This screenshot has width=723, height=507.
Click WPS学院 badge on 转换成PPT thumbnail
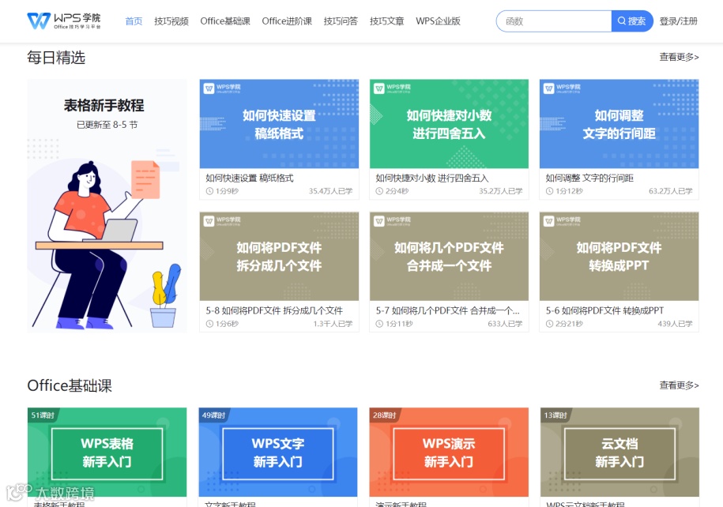tap(562, 221)
